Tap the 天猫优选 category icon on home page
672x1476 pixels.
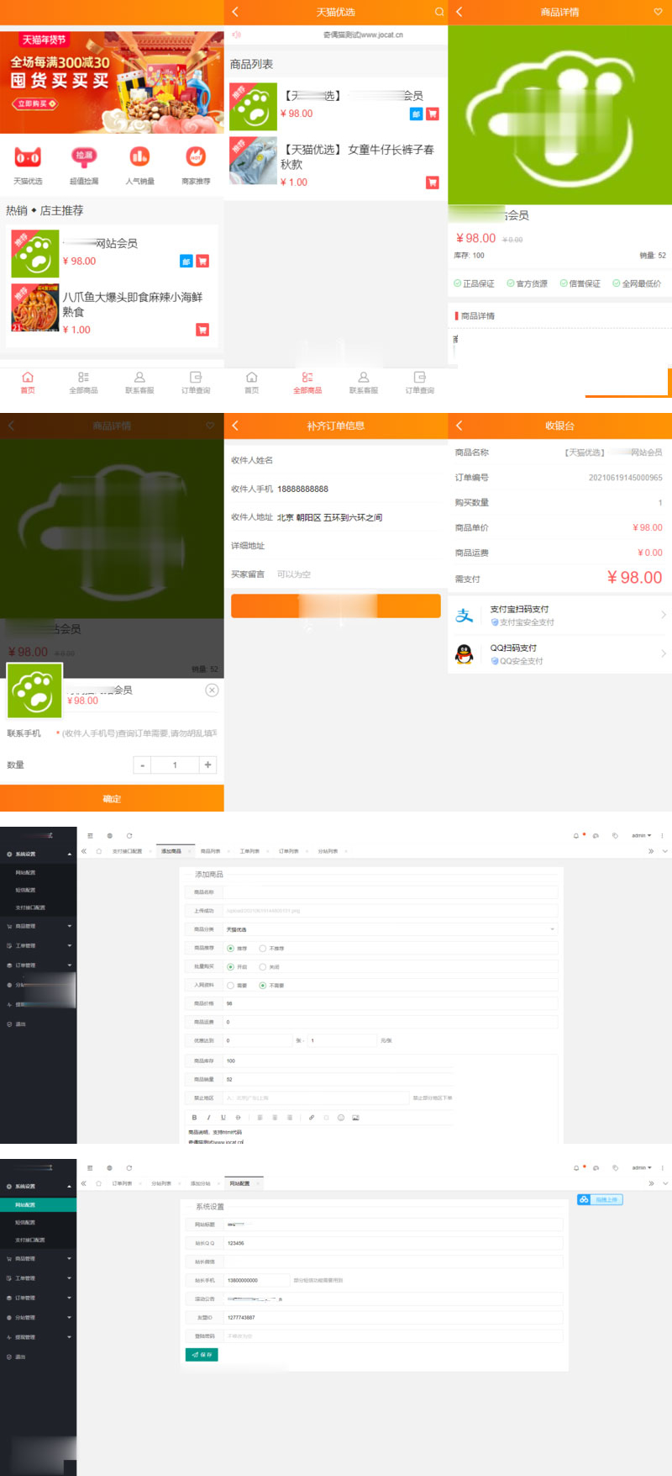pos(28,157)
